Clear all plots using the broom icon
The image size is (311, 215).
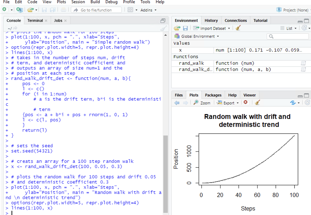point(256,102)
